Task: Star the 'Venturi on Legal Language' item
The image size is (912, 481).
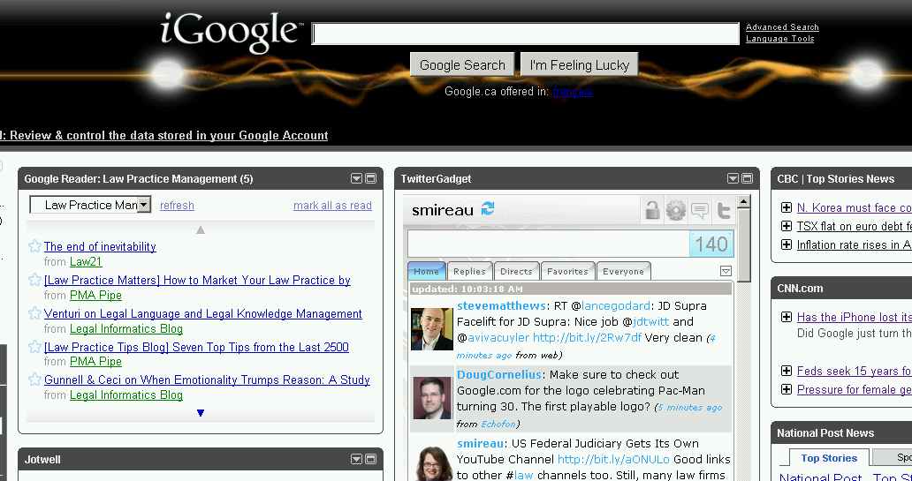Action: click(x=34, y=313)
